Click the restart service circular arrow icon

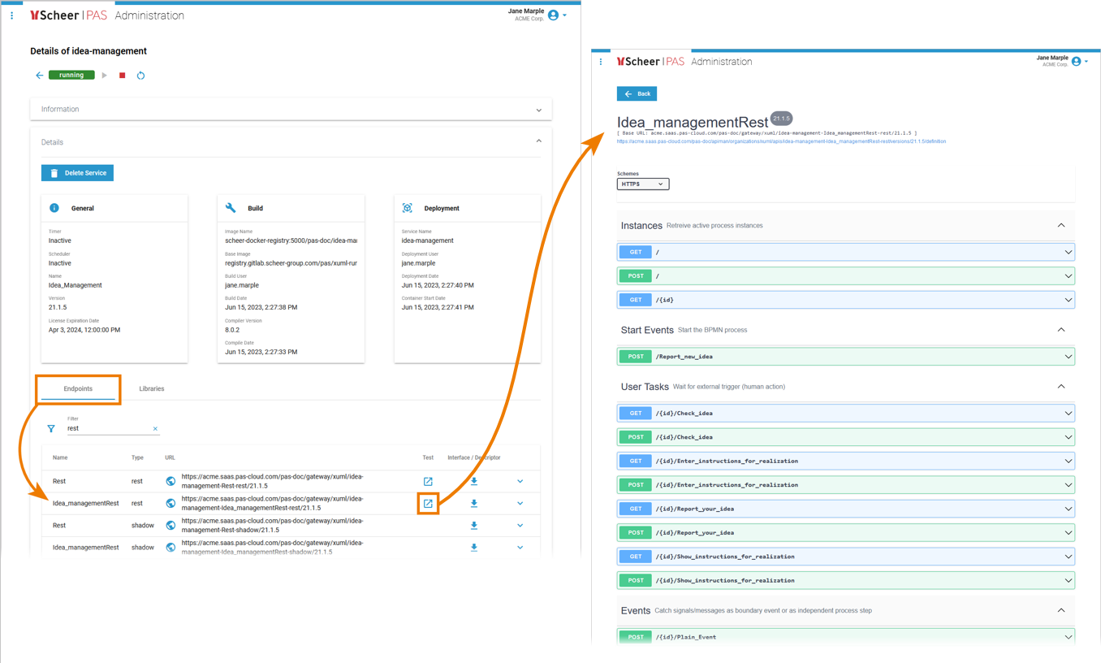pyautogui.click(x=140, y=76)
